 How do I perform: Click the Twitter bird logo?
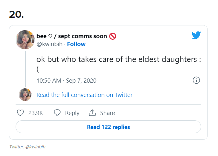click(196, 35)
